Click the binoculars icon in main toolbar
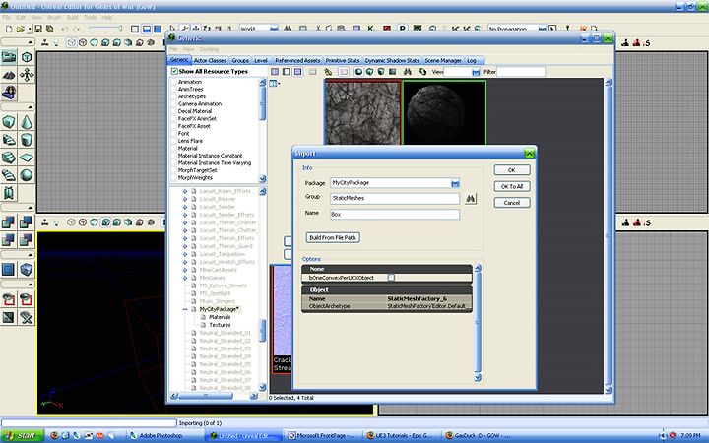Viewport: 709px width, 443px height. point(288,29)
